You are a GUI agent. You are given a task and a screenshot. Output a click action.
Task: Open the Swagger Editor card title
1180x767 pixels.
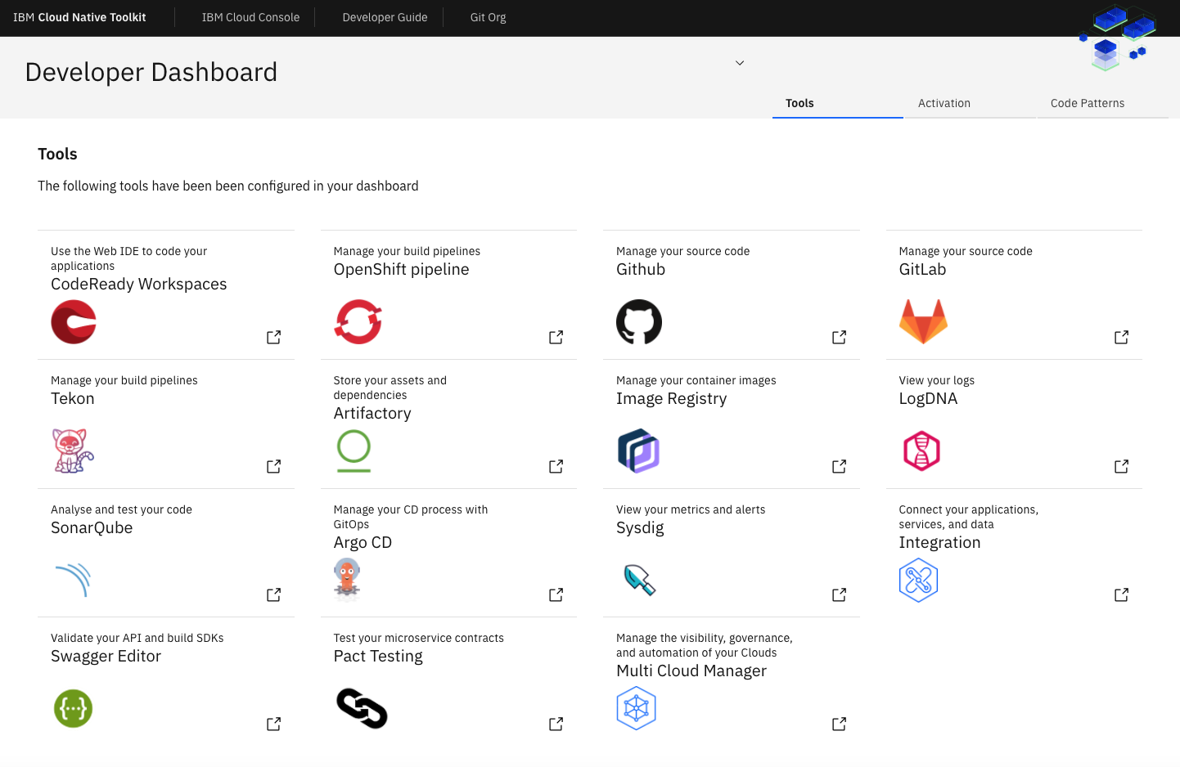tap(106, 656)
